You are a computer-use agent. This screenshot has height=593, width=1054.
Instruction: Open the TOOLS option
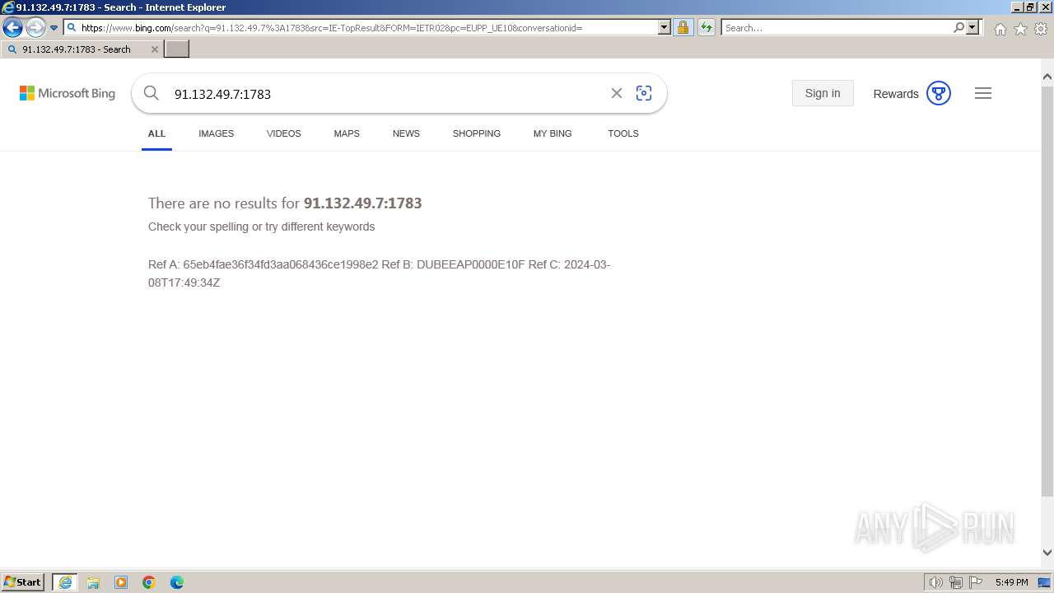click(x=623, y=133)
